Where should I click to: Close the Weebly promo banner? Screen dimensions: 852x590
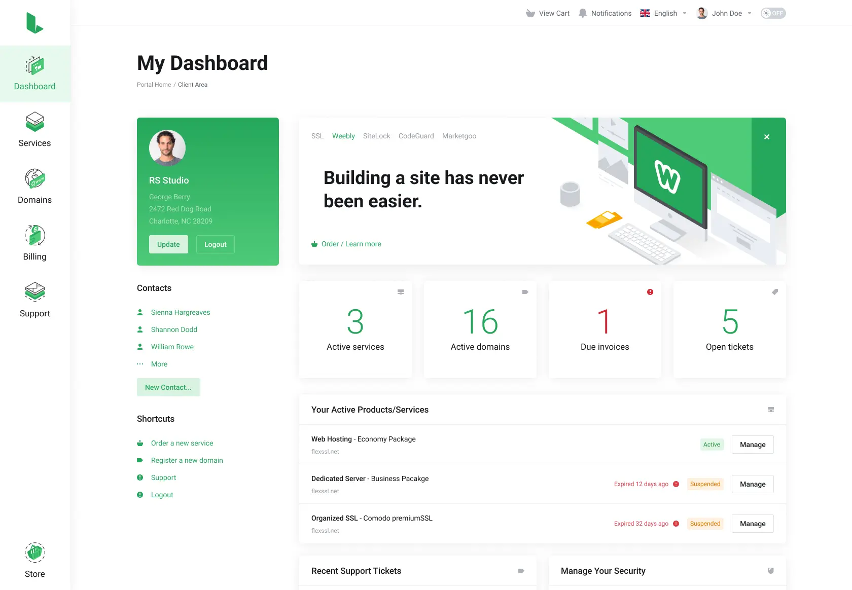click(x=767, y=137)
